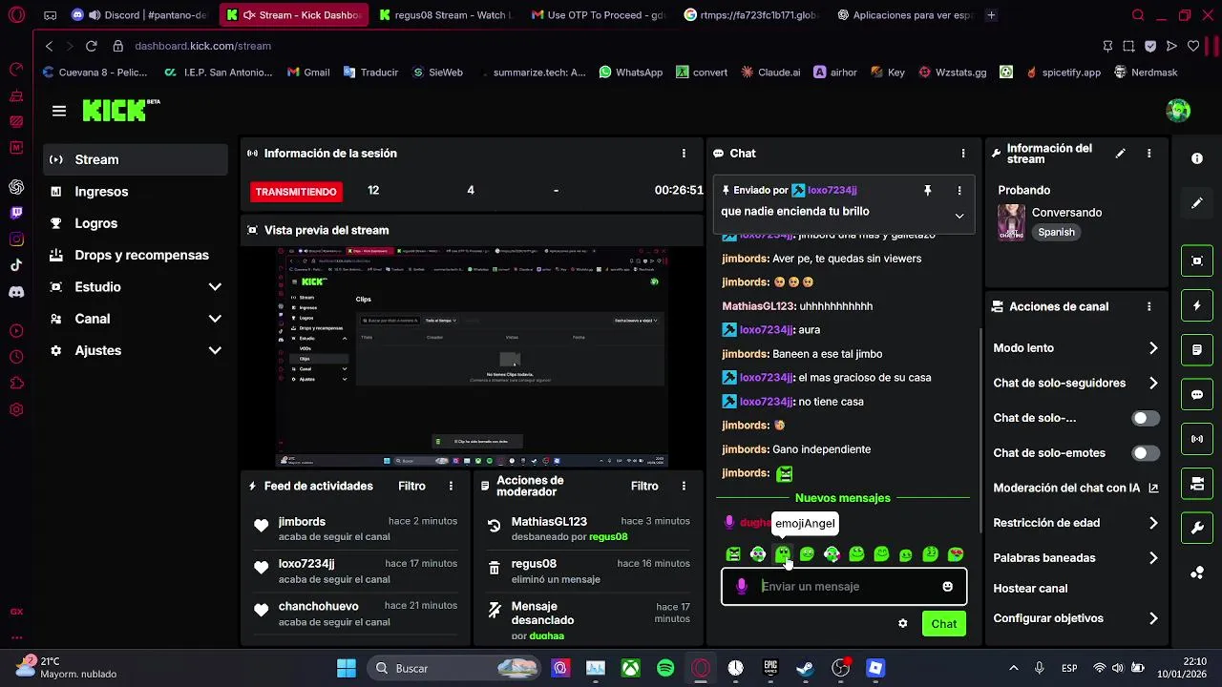Click the stream preview thumbnail
1222x687 pixels.
472,358
